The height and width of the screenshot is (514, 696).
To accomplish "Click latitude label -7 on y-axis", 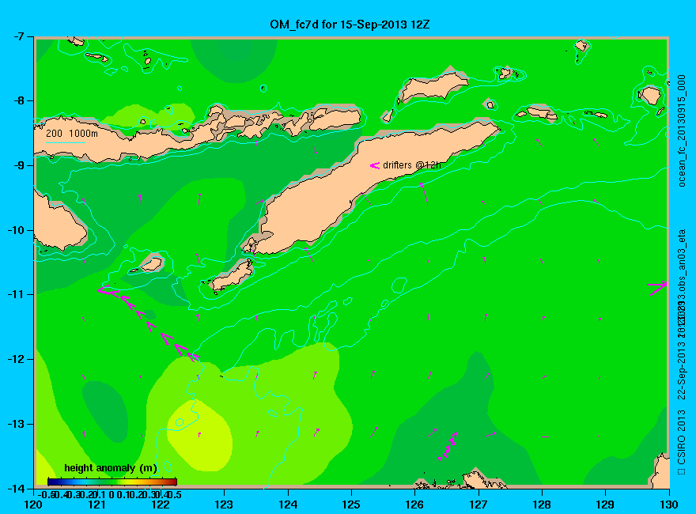I will pos(21,36).
